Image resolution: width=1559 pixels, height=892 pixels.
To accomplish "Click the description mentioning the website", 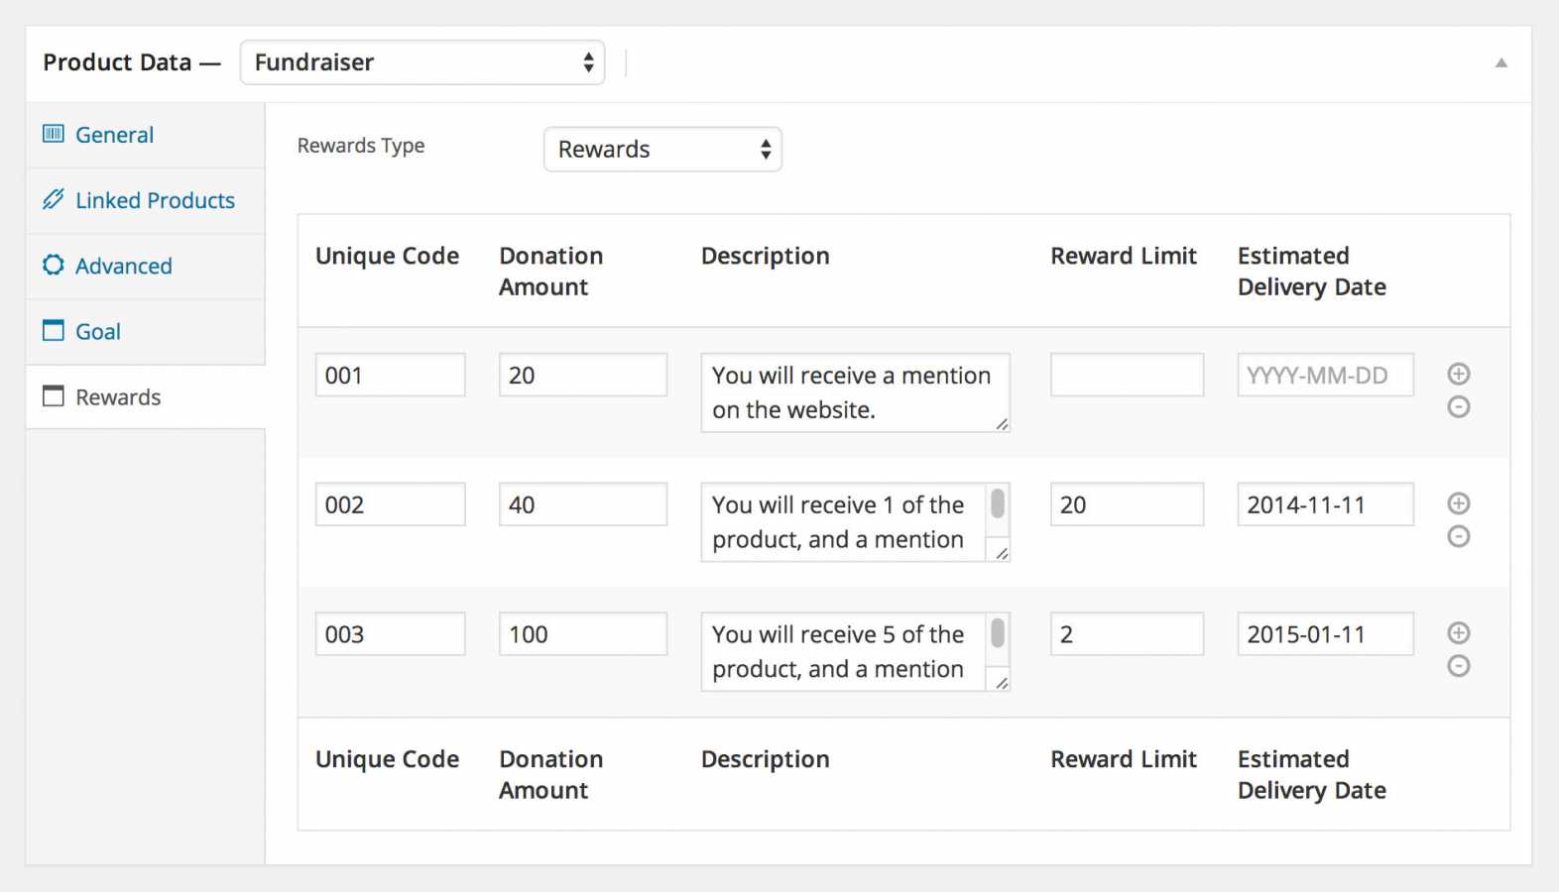I will [x=855, y=392].
